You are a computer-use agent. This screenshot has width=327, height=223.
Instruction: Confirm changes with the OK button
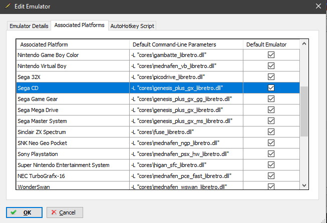pos(24,212)
